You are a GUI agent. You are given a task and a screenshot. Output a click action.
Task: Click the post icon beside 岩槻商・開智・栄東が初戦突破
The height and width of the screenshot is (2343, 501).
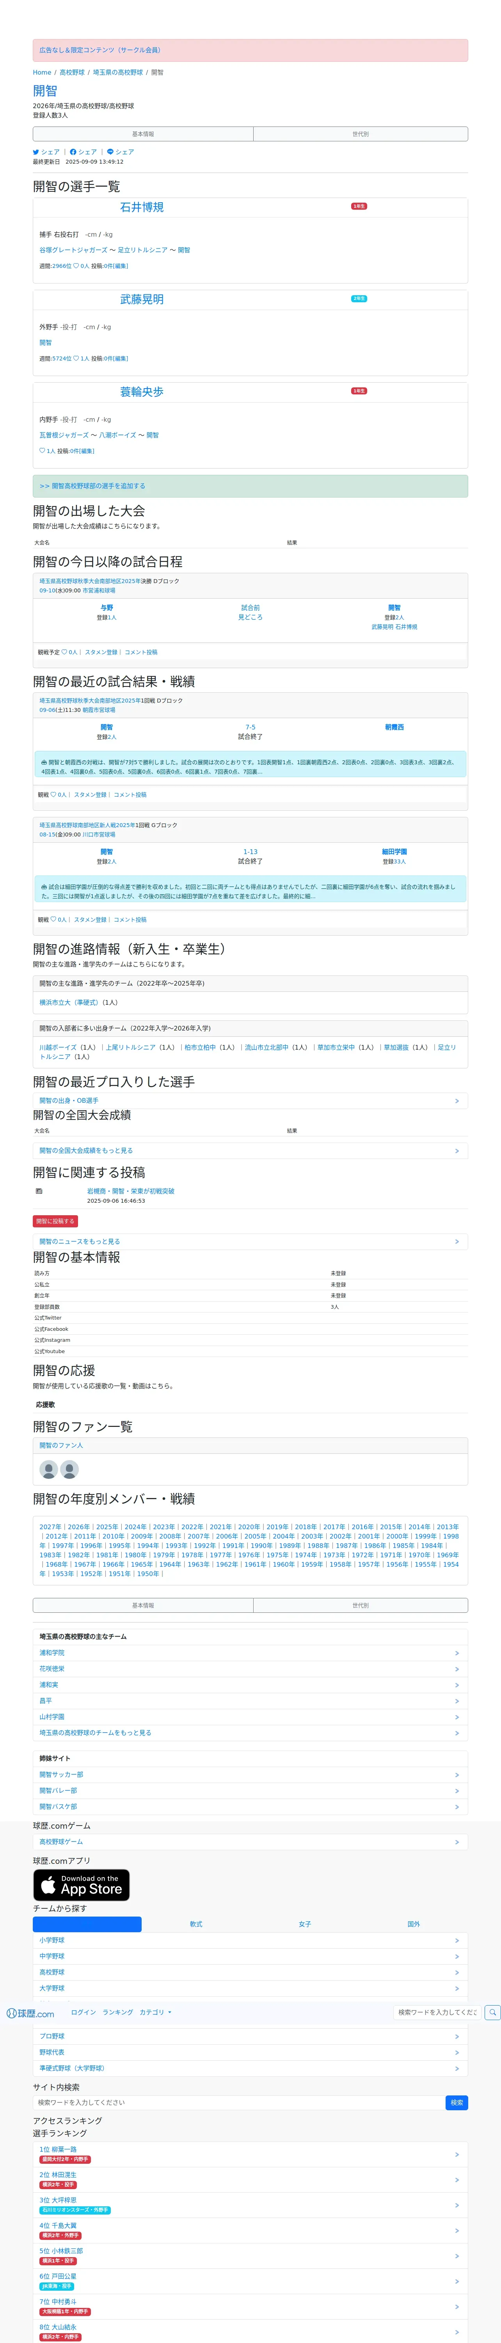point(39,1191)
